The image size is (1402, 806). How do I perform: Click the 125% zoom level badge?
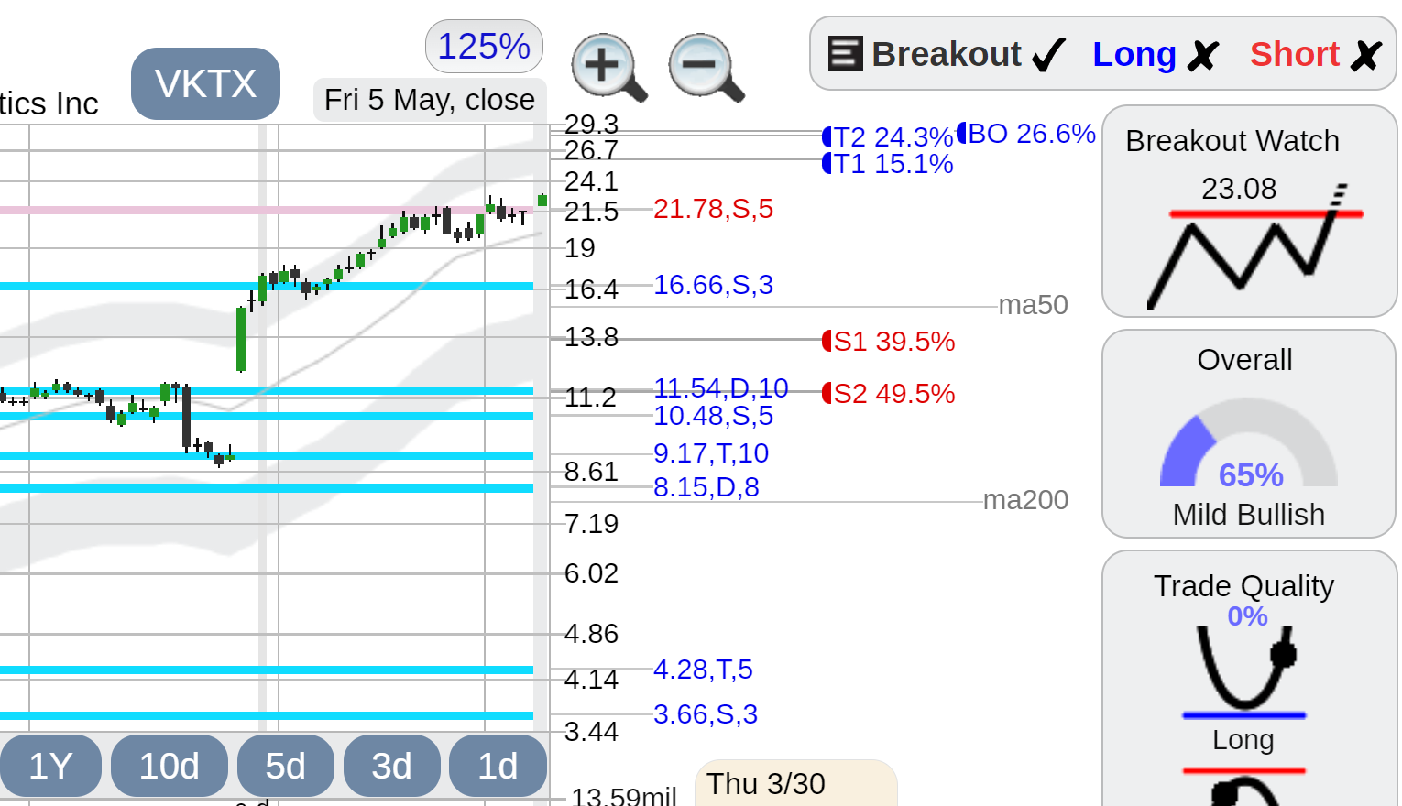484,46
